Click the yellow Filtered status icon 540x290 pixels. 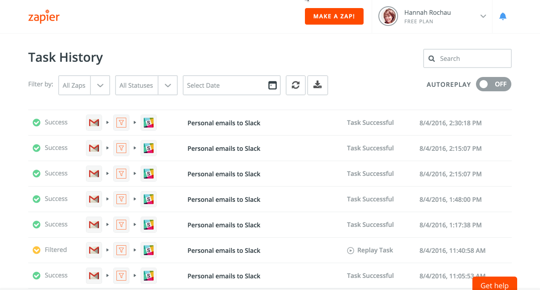click(x=37, y=250)
